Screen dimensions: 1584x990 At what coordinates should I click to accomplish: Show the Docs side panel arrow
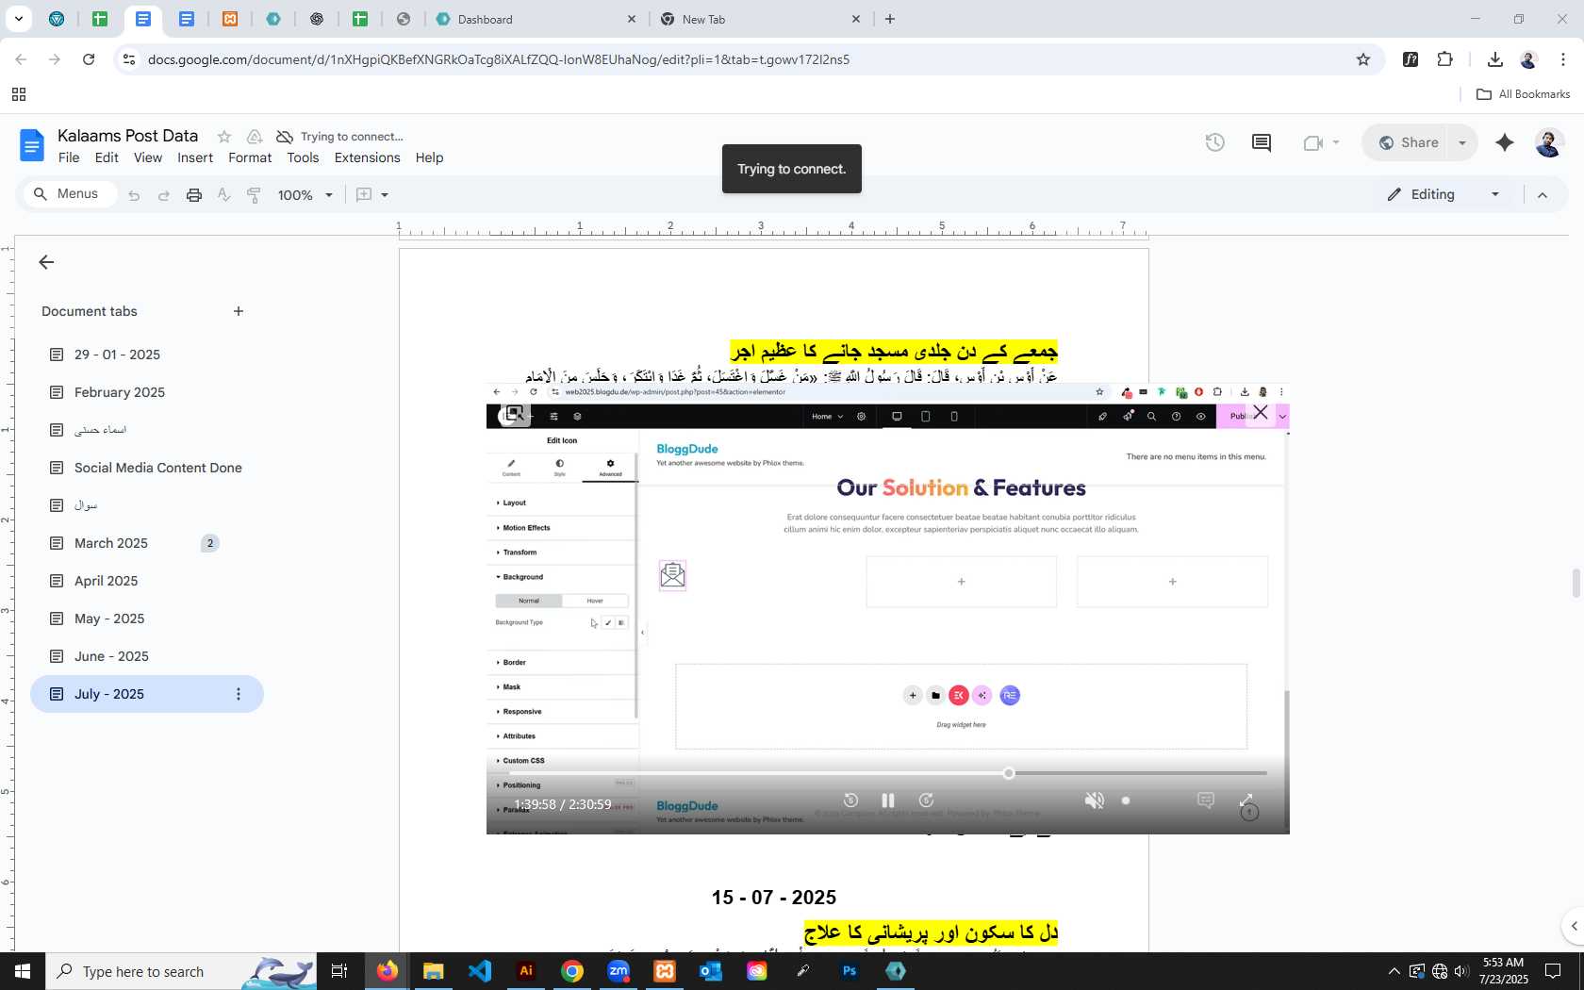click(x=1573, y=926)
